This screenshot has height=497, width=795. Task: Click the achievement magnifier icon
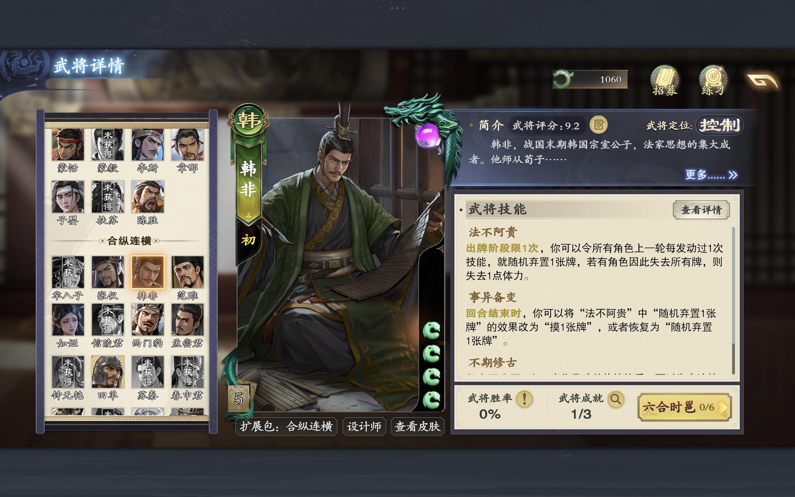616,399
